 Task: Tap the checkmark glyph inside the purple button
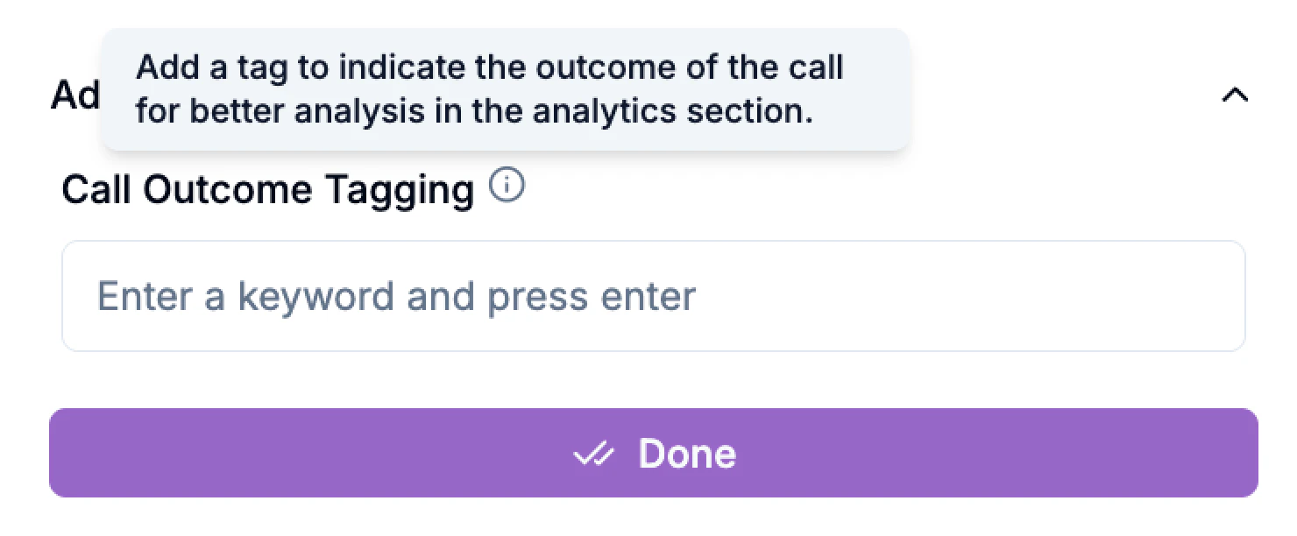click(594, 453)
